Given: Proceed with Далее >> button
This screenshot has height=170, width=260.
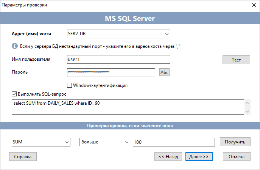Looking at the screenshot, I should [199, 157].
